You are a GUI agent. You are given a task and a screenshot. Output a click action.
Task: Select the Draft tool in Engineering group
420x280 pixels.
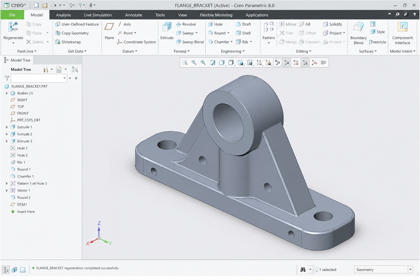pos(243,24)
